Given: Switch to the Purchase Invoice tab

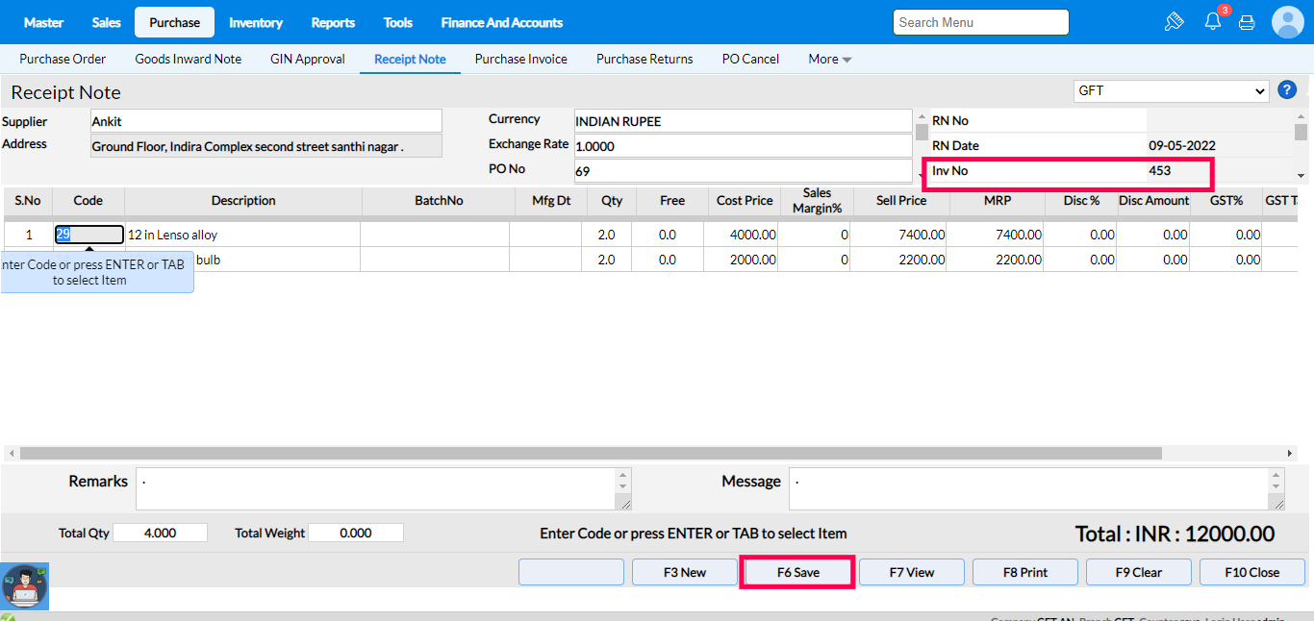Looking at the screenshot, I should coord(520,59).
